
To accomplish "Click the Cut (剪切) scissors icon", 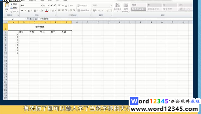I will coord(11,4).
